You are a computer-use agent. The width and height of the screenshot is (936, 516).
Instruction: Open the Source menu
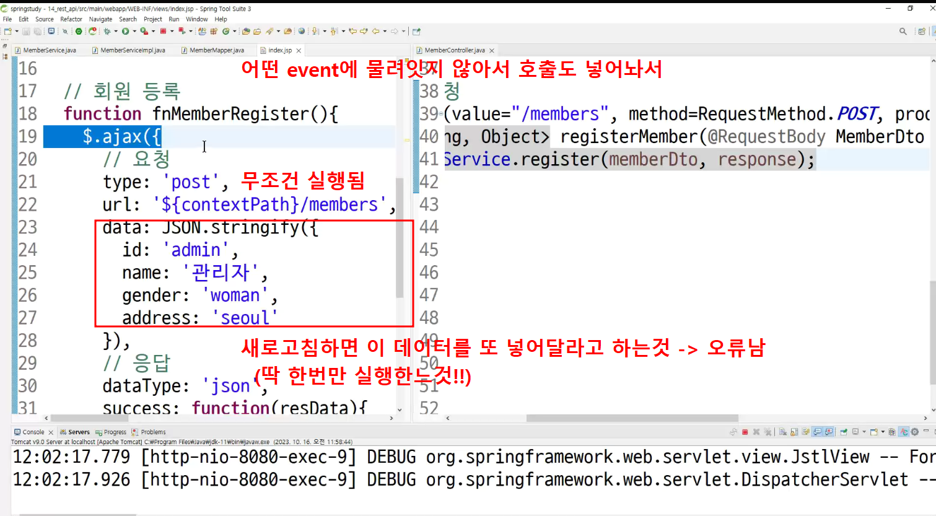[x=44, y=19]
